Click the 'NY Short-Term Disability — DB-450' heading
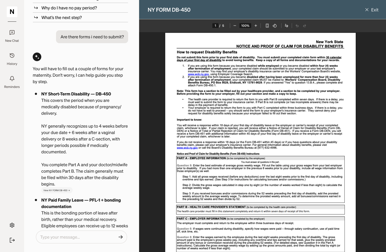 point(76,94)
